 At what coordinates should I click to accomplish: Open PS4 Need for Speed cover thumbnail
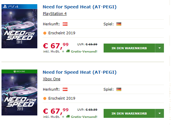tap(19, 26)
